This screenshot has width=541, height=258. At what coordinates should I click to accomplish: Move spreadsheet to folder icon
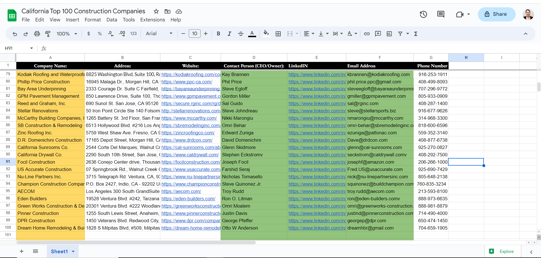[x=167, y=11]
